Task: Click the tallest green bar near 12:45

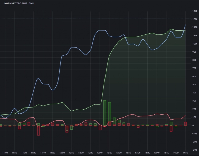Action: [x=105, y=113]
